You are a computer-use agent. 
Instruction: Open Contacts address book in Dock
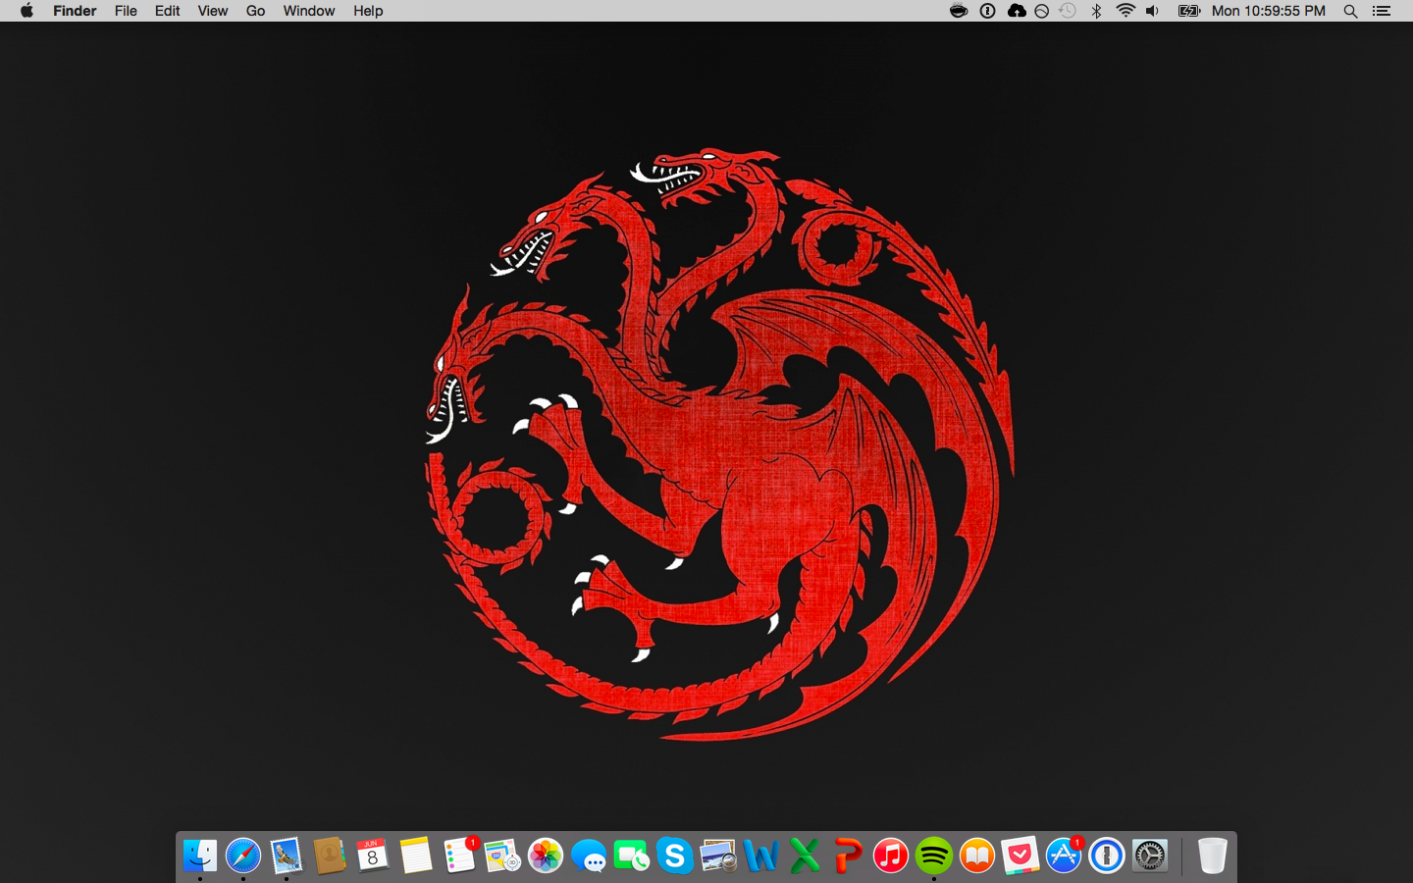330,856
